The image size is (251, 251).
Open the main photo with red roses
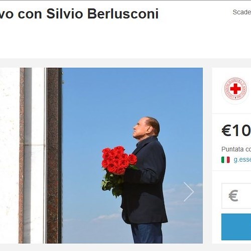tap(124, 156)
